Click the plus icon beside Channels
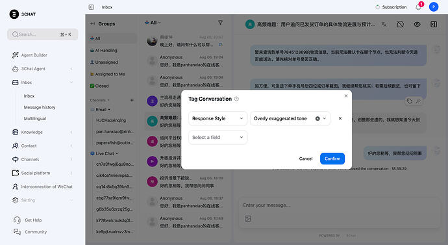448x245 pixels. coord(132,100)
